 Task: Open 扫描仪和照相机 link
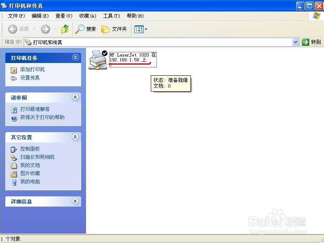pyautogui.click(x=37, y=157)
